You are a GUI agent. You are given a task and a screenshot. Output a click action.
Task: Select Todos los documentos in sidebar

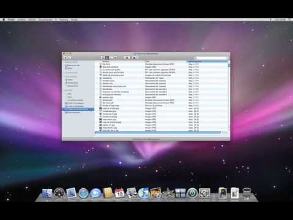[78, 109]
